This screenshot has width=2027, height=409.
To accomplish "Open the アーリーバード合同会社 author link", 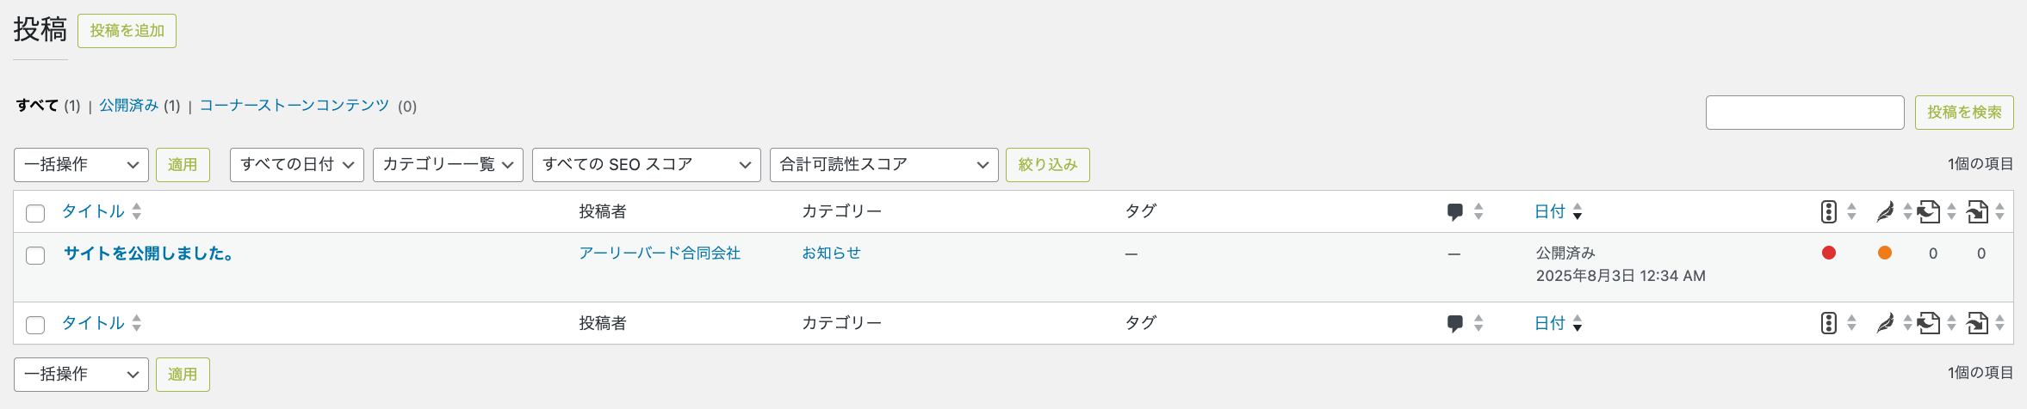I will [x=660, y=253].
